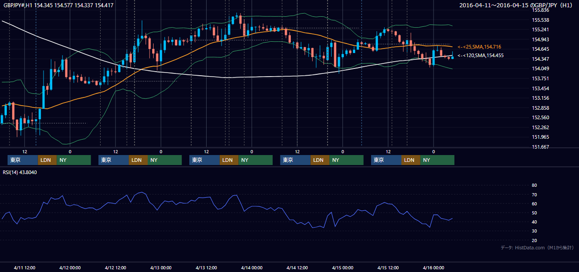Select the white 120 SMA 154.455 label
579x272 pixels.
(x=481, y=55)
